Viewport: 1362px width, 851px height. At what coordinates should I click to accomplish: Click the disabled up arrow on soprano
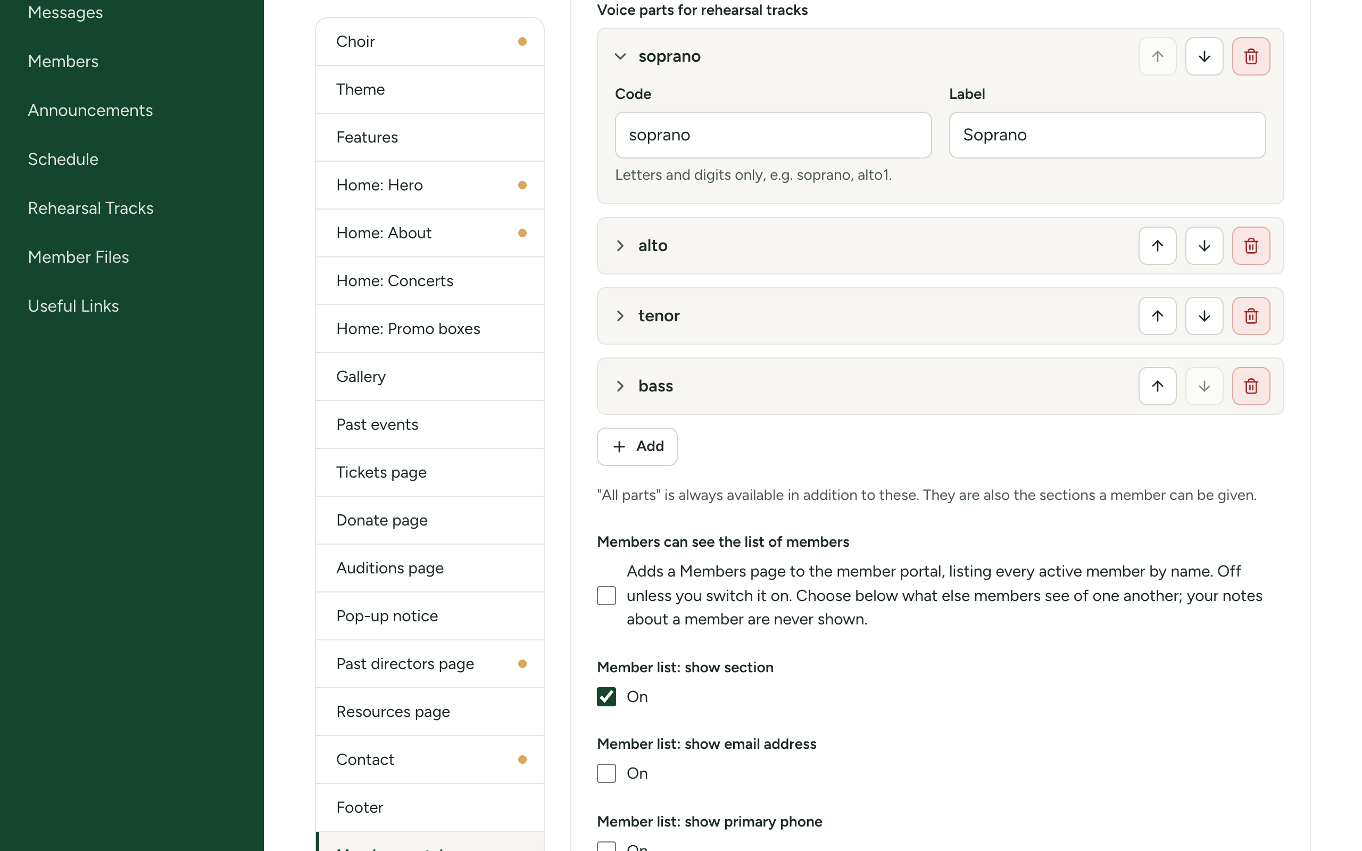(1157, 56)
